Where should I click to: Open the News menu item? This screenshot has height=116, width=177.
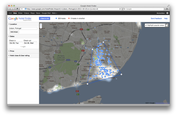point(38,13)
